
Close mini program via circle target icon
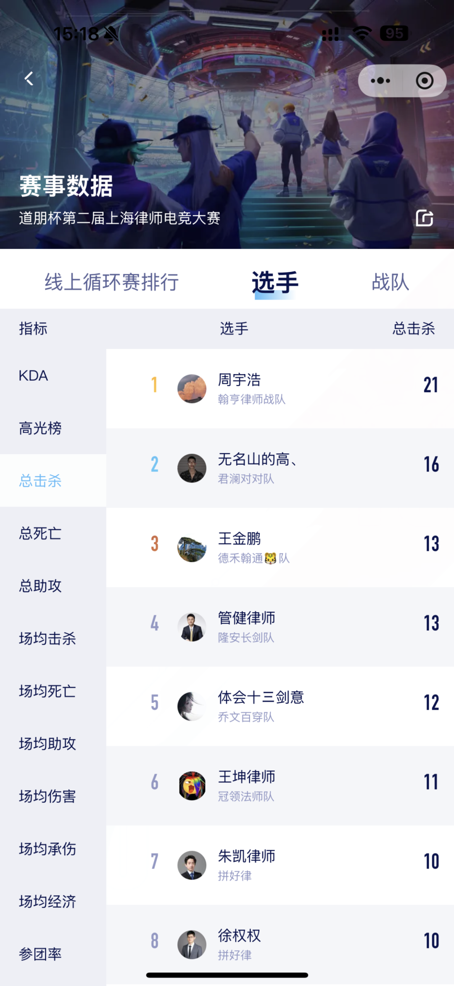424,81
